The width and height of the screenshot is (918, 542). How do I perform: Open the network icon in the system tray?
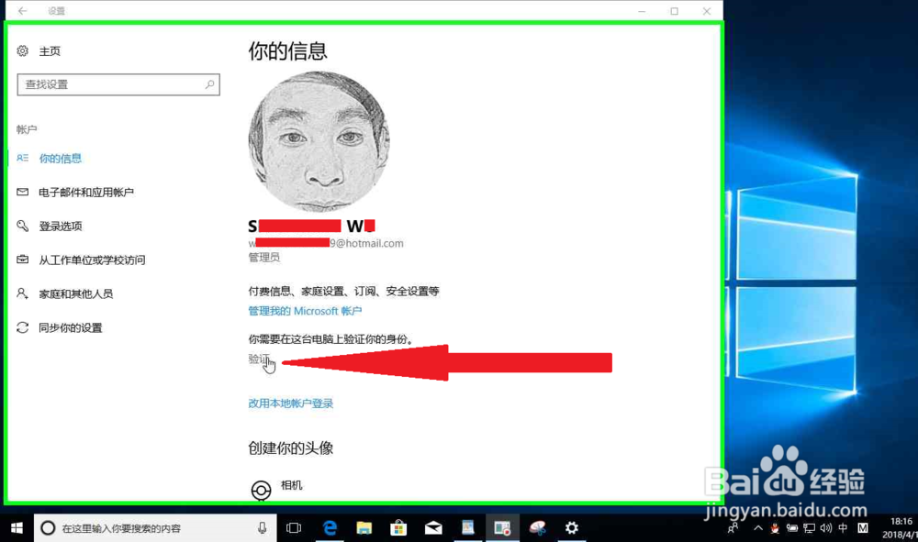coord(811,528)
